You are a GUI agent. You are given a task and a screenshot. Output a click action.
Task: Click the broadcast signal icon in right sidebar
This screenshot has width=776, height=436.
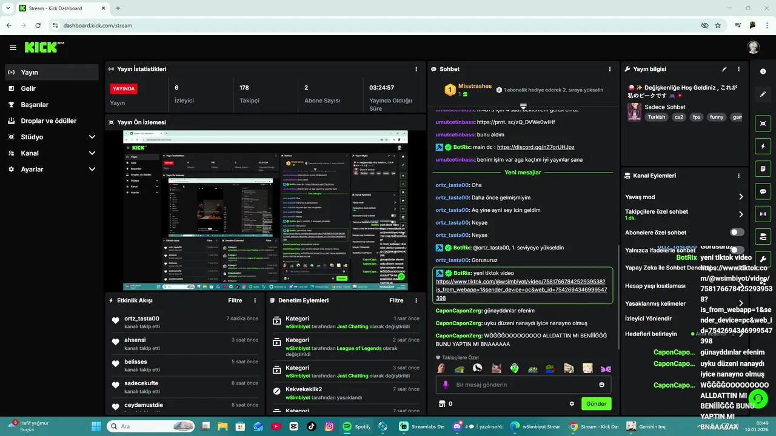pos(763,214)
